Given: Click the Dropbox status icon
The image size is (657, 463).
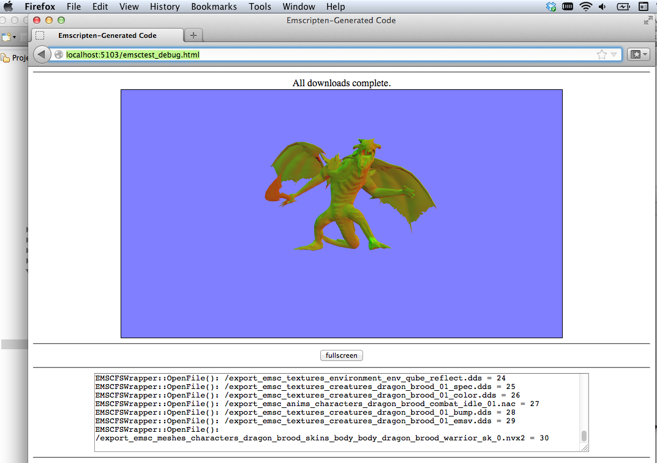Looking at the screenshot, I should click(x=551, y=7).
